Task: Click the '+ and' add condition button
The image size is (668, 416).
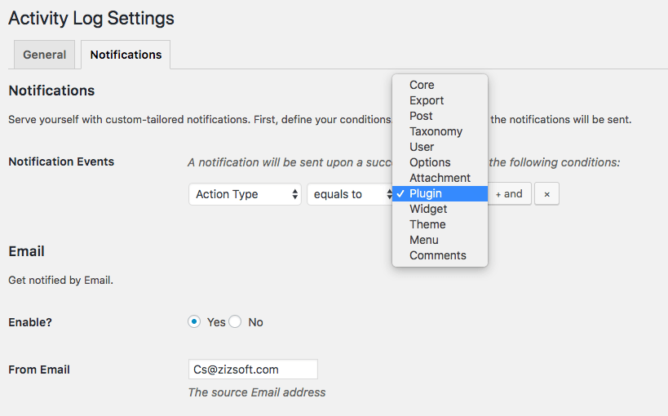Action: [510, 194]
